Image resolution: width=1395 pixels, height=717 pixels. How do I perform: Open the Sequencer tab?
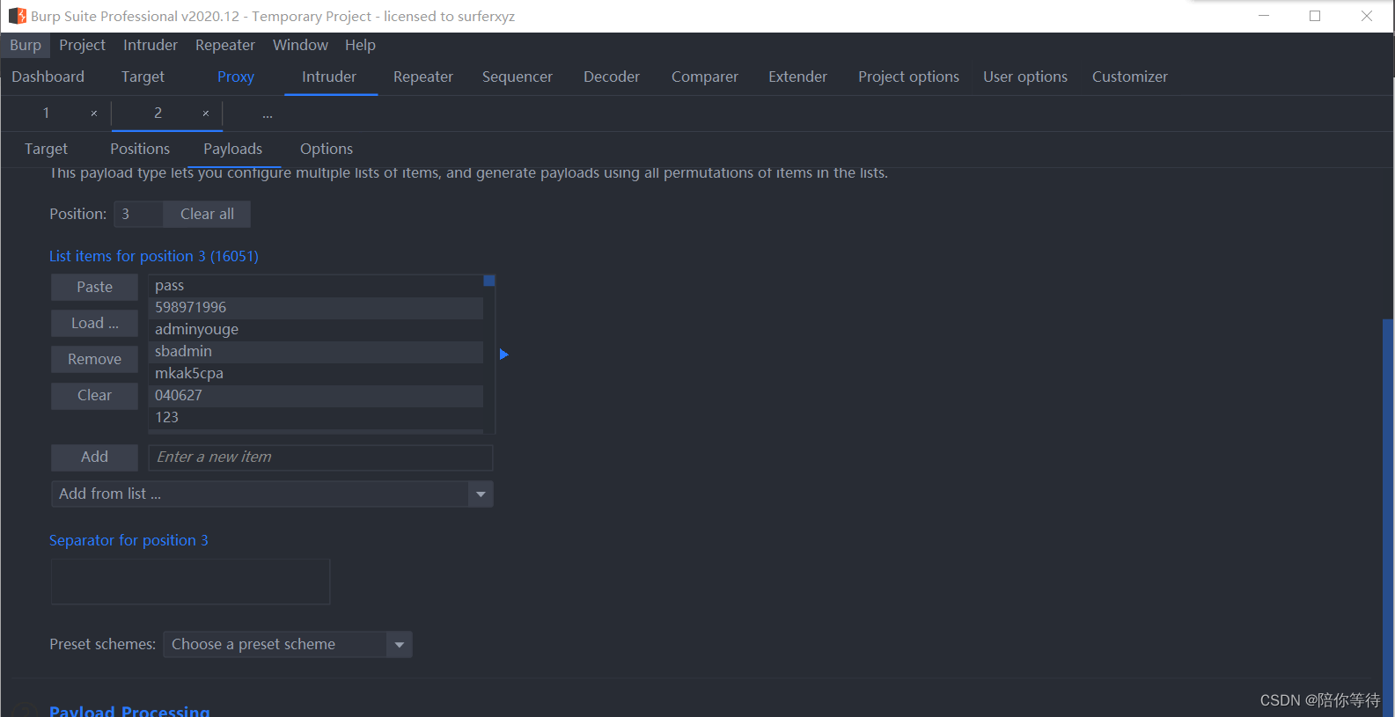coord(518,77)
